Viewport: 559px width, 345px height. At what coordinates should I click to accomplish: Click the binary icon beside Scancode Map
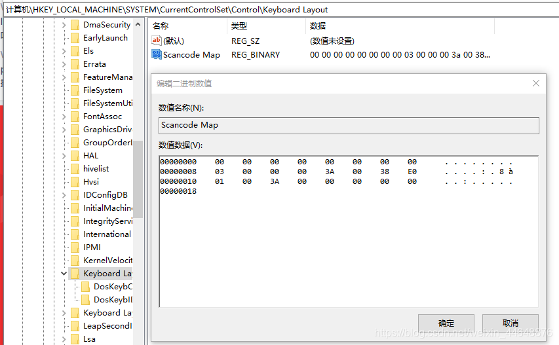[x=157, y=54]
